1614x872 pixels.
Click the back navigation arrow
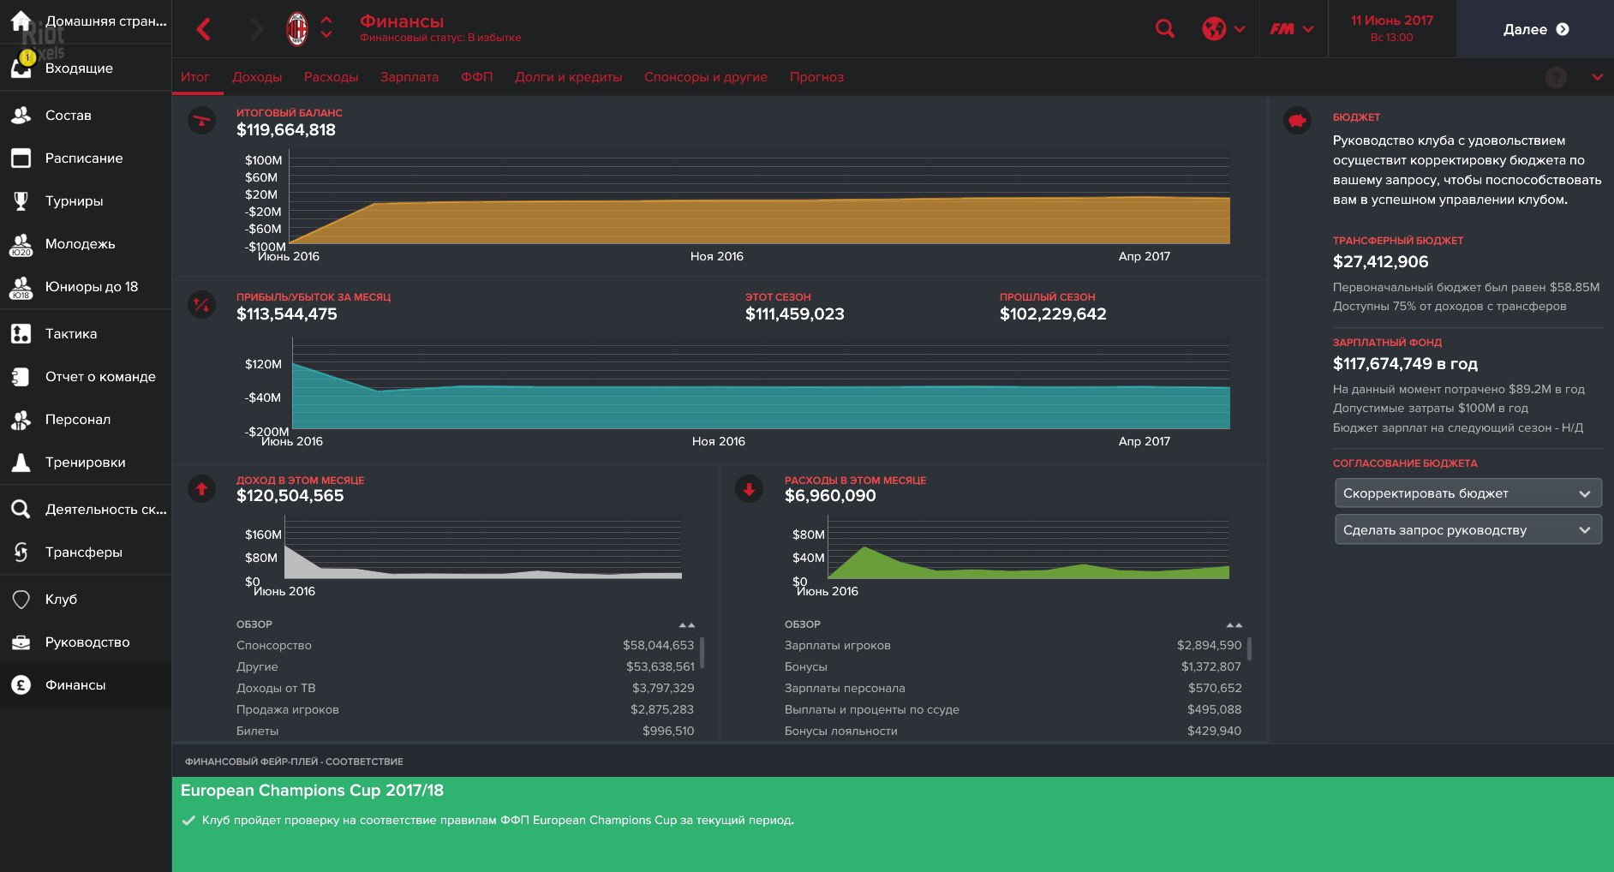tap(204, 28)
